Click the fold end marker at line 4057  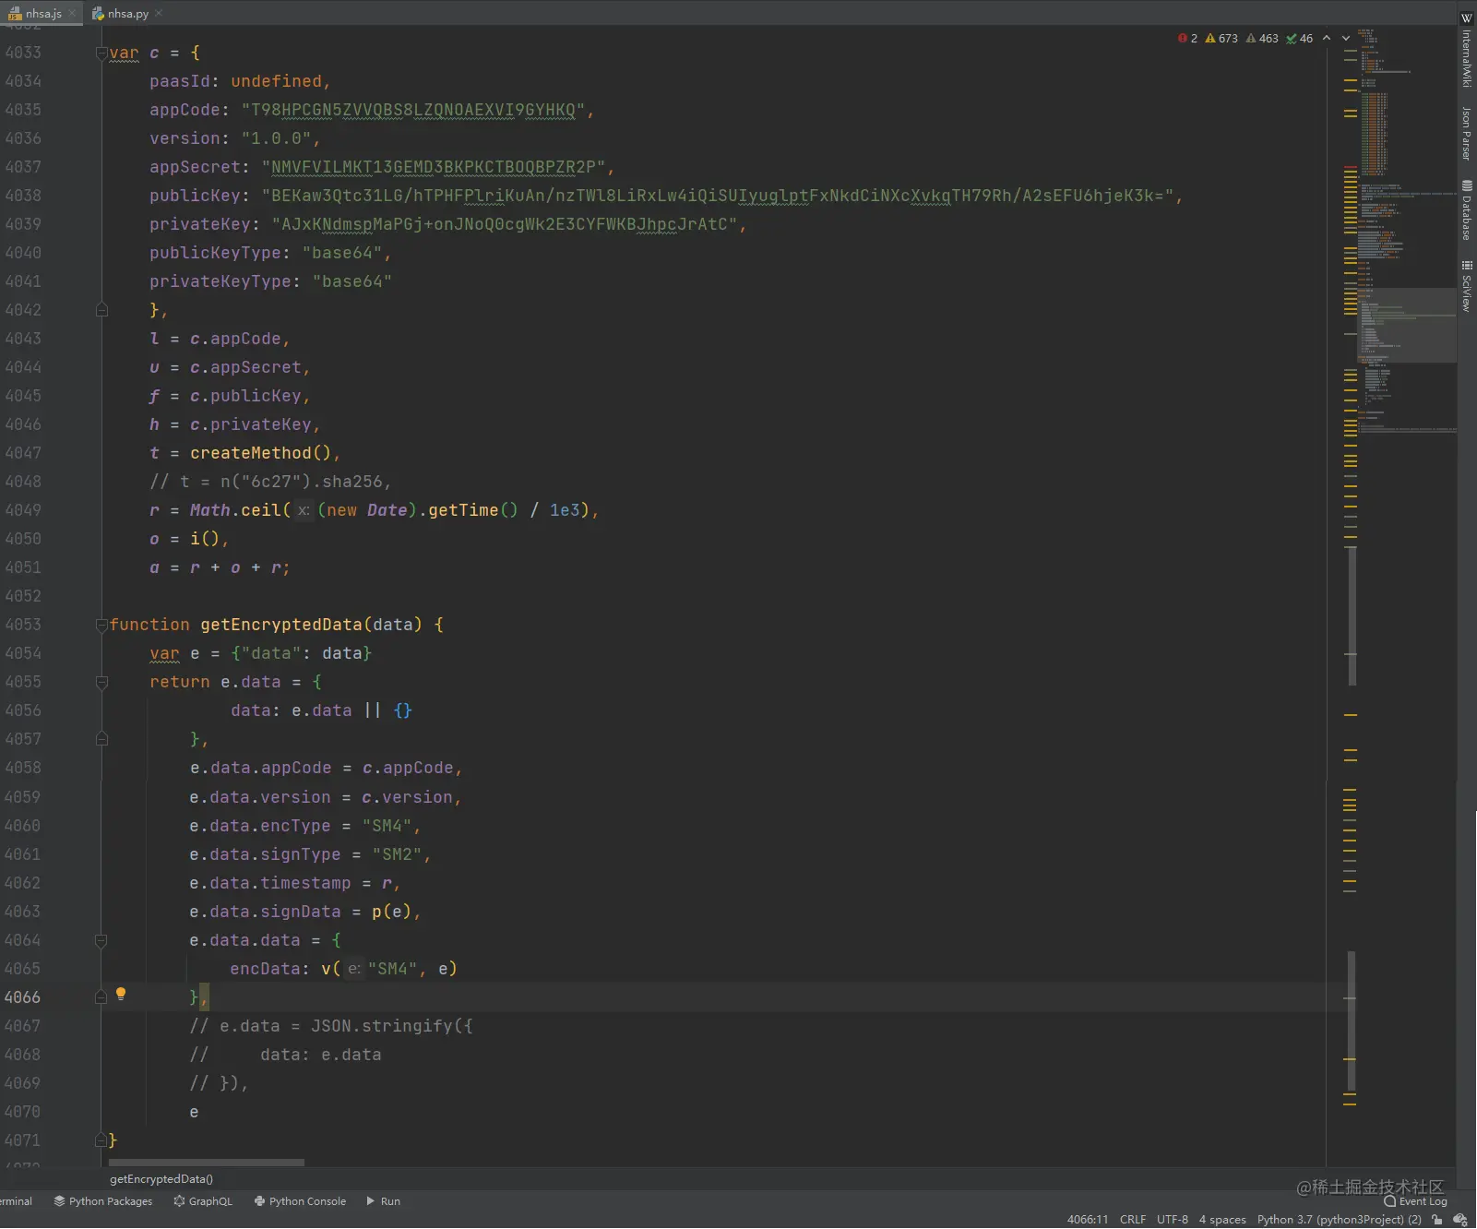[x=102, y=739]
